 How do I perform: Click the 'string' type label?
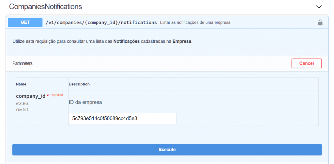[x=22, y=103]
